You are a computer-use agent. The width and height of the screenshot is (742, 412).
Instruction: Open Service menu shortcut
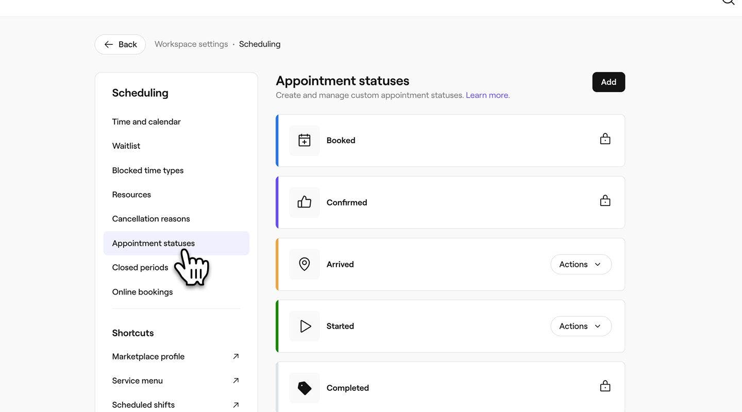pos(138,381)
